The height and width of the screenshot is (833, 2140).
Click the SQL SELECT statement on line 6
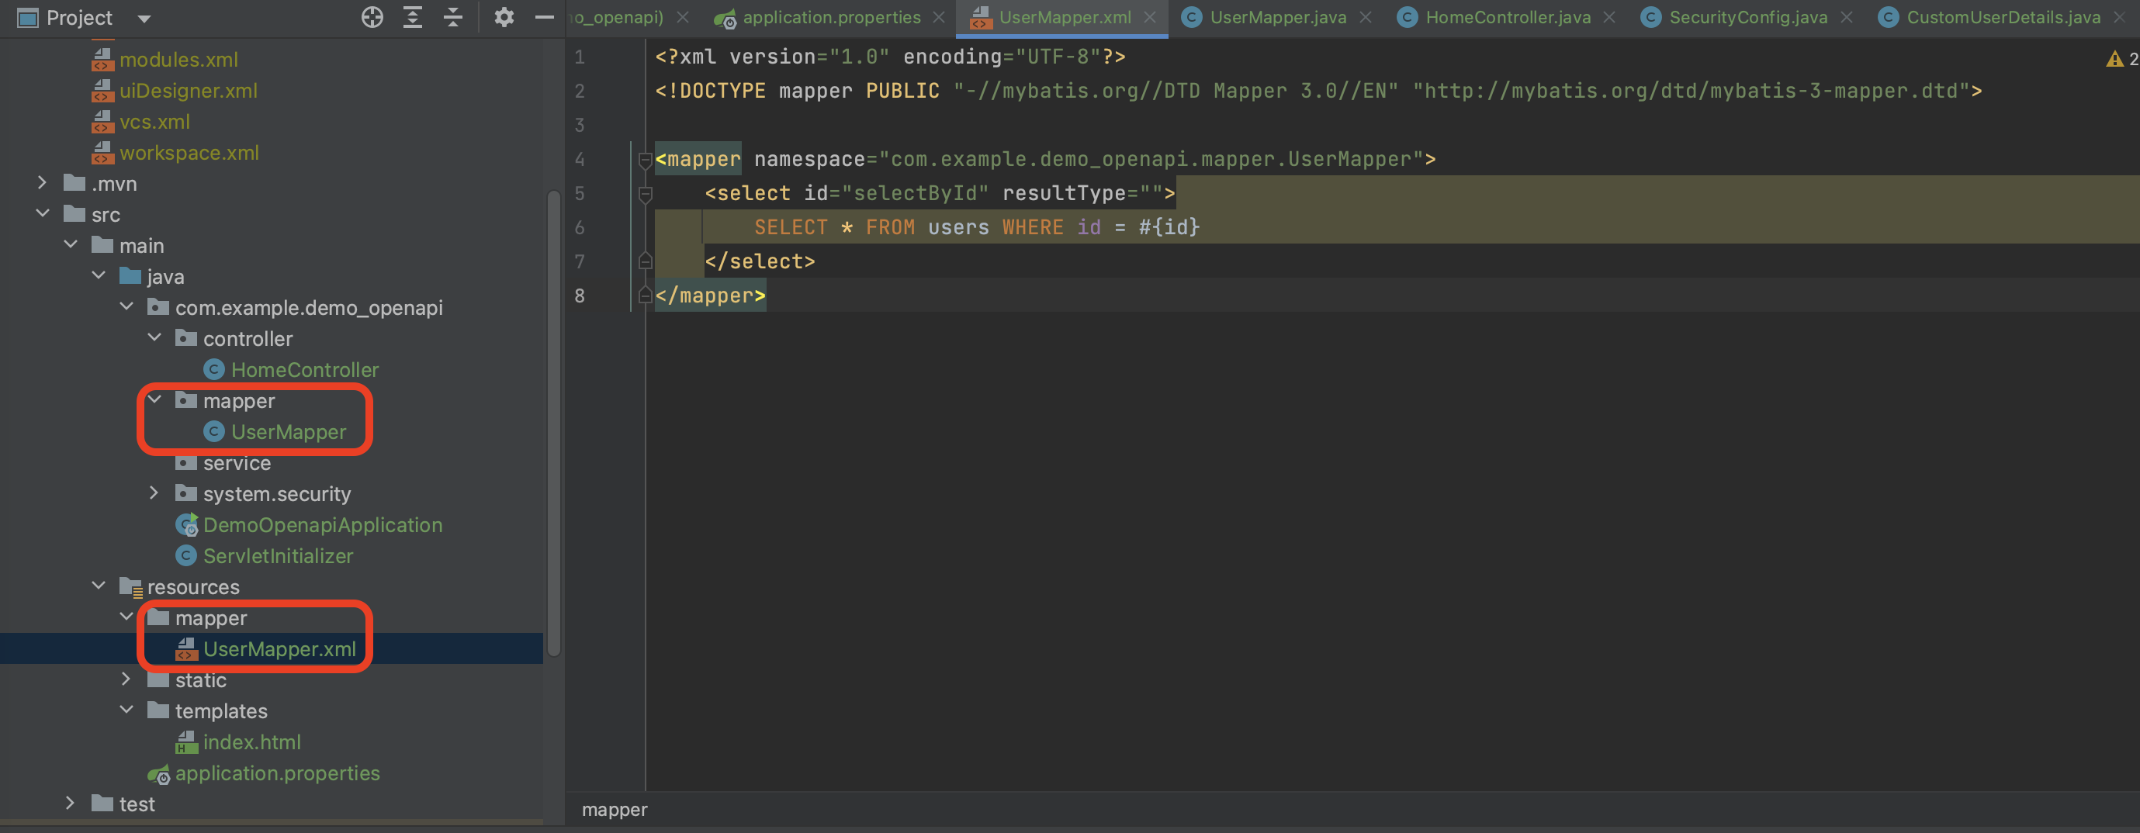click(x=977, y=227)
